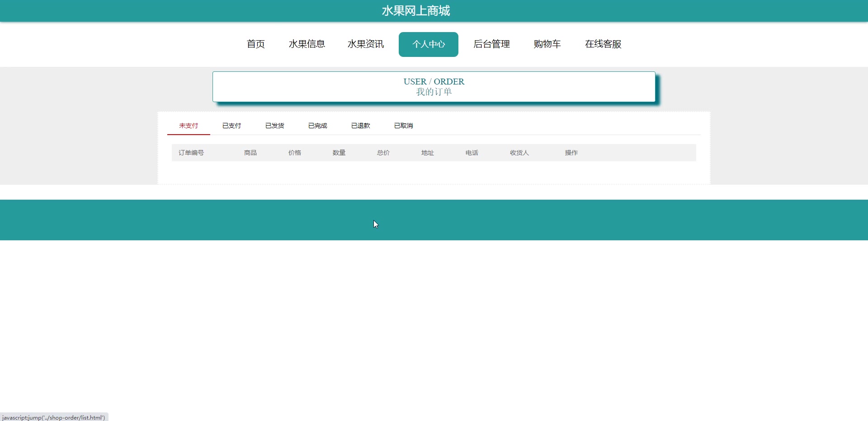
Task: Open the 在线客服 online customer service
Action: pyautogui.click(x=603, y=44)
